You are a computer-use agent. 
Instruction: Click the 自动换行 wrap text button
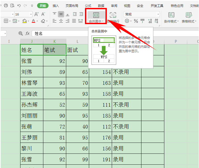113,18
